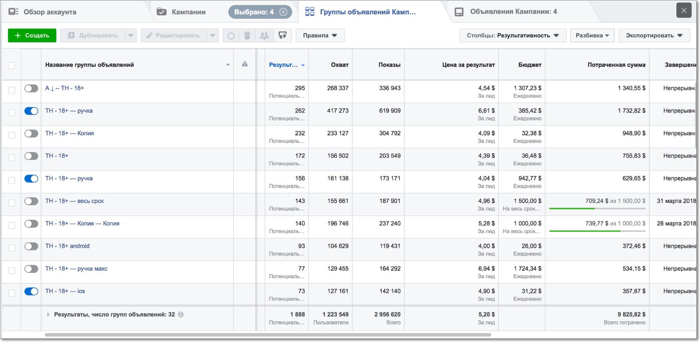Image resolution: width=700 pixels, height=342 pixels.
Task: Open the Правила dropdown
Action: [x=320, y=36]
